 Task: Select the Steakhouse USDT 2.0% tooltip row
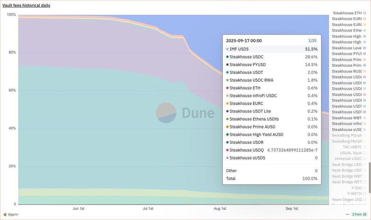(272, 72)
